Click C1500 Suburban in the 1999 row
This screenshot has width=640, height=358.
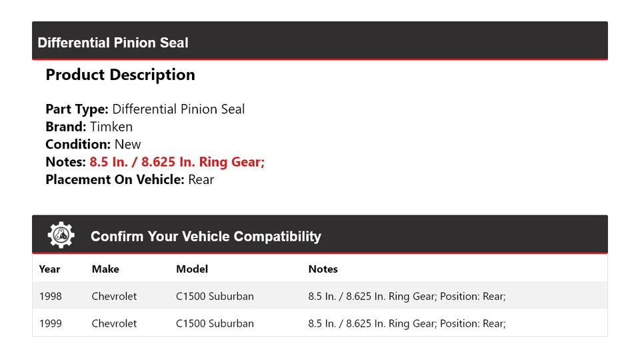point(215,323)
